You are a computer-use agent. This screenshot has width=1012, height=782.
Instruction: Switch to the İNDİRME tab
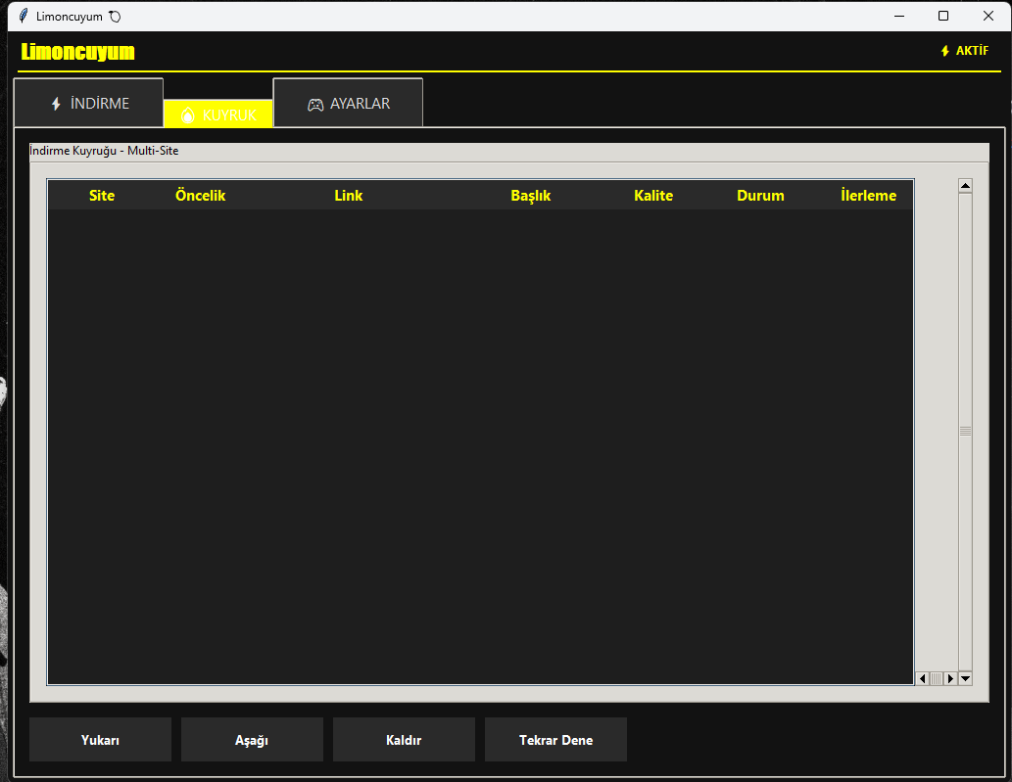click(x=89, y=104)
